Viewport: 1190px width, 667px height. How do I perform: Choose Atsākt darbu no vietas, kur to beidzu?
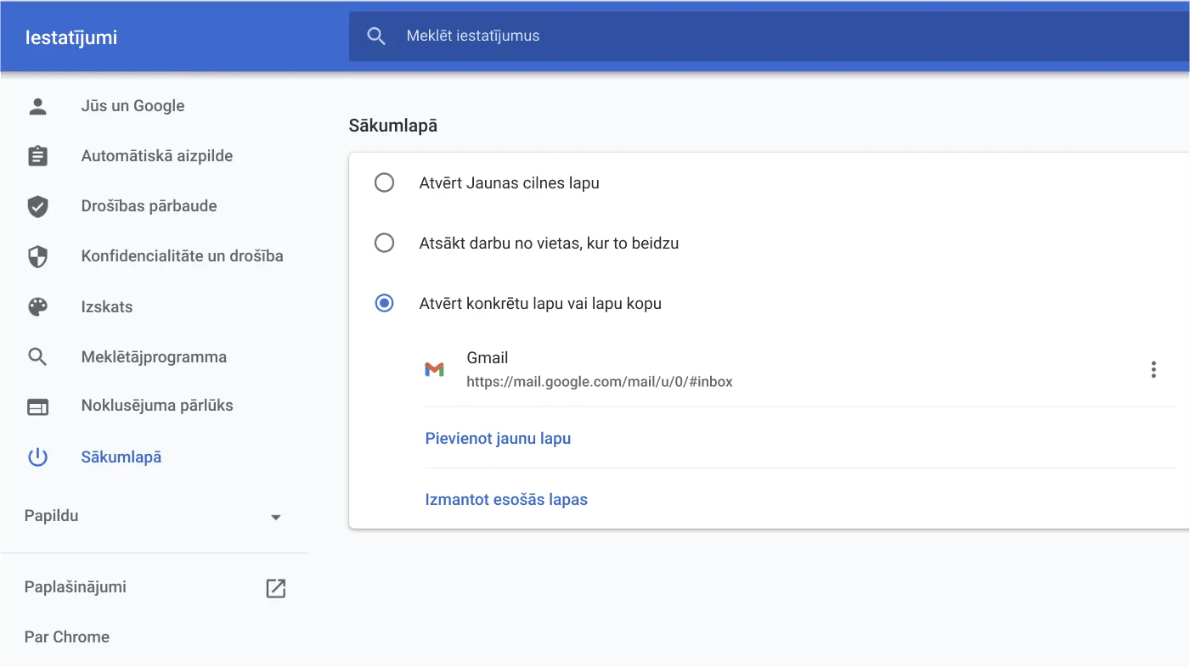tap(384, 243)
